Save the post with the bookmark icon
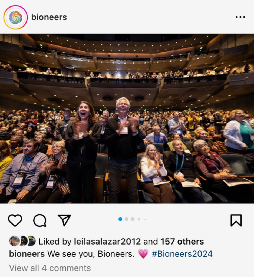The width and height of the screenshot is (254, 277). point(236,220)
